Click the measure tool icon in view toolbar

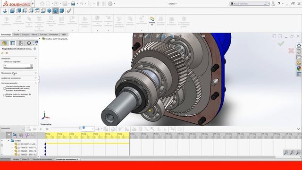pyautogui.click(x=69, y=10)
